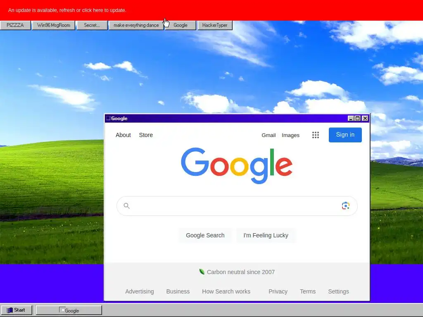Click the Google logo image
Screen dimensions: 423x317
237,166
